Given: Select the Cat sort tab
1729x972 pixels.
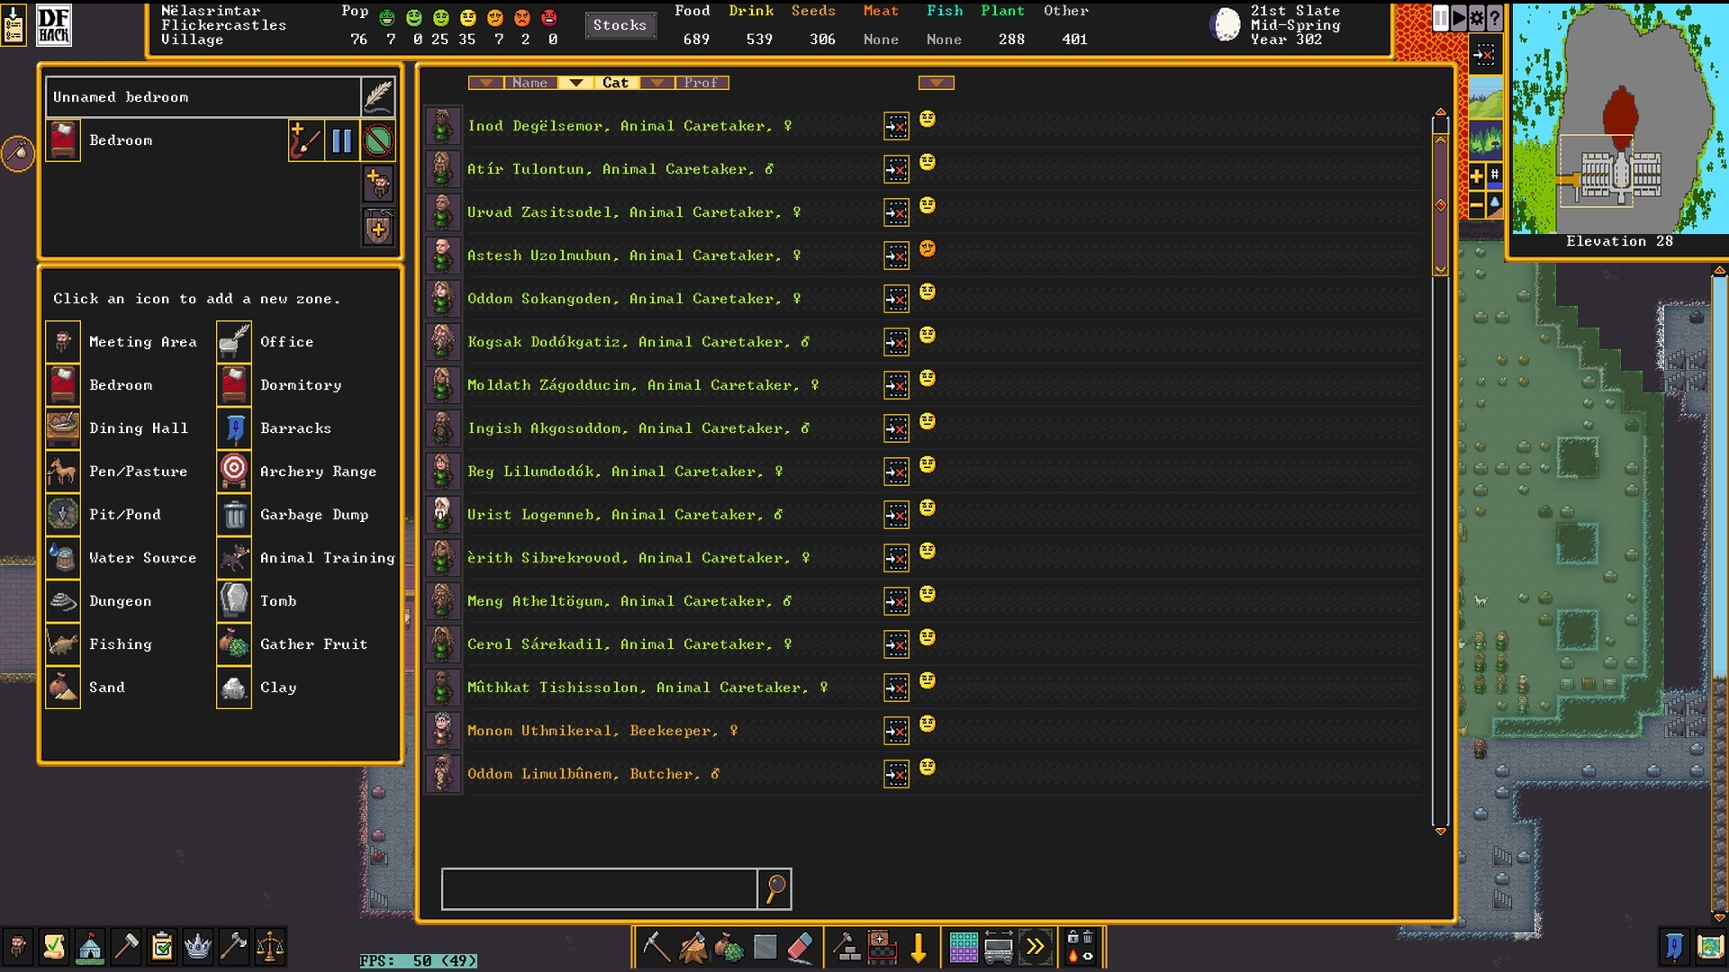Looking at the screenshot, I should 615,83.
